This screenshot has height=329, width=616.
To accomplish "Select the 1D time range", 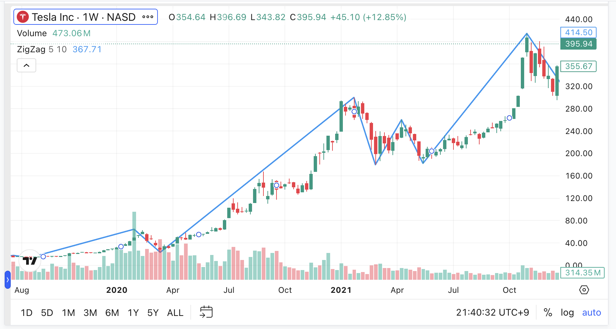I will coord(26,313).
